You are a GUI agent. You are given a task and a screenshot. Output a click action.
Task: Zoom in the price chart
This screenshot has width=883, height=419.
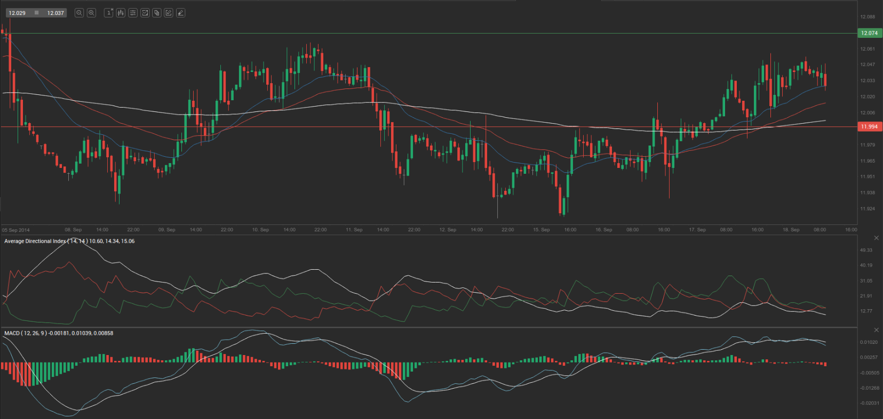[91, 13]
